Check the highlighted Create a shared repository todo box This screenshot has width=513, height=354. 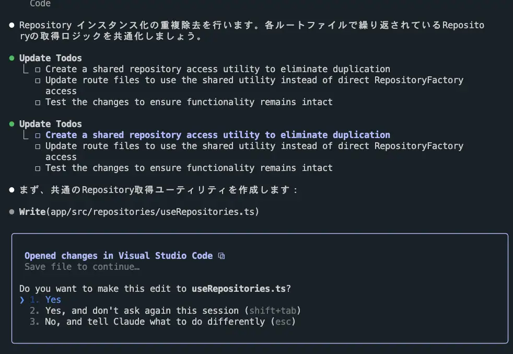coord(38,135)
